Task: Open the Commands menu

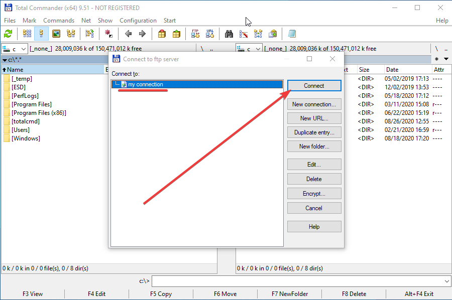Action: 58,21
